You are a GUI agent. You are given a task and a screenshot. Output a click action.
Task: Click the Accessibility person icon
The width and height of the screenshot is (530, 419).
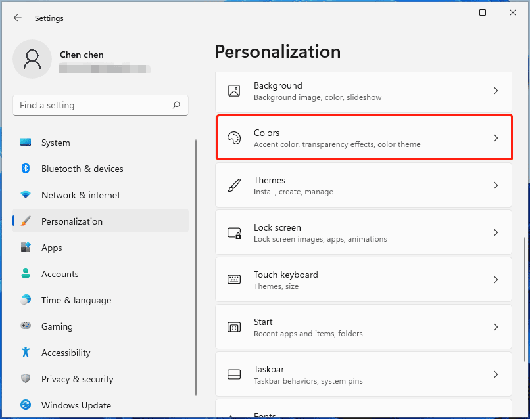tap(26, 353)
